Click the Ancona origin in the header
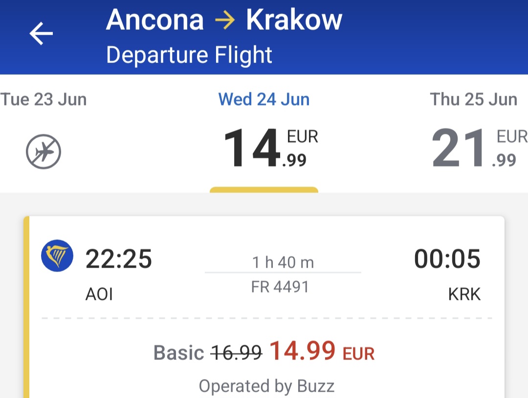 (x=155, y=20)
